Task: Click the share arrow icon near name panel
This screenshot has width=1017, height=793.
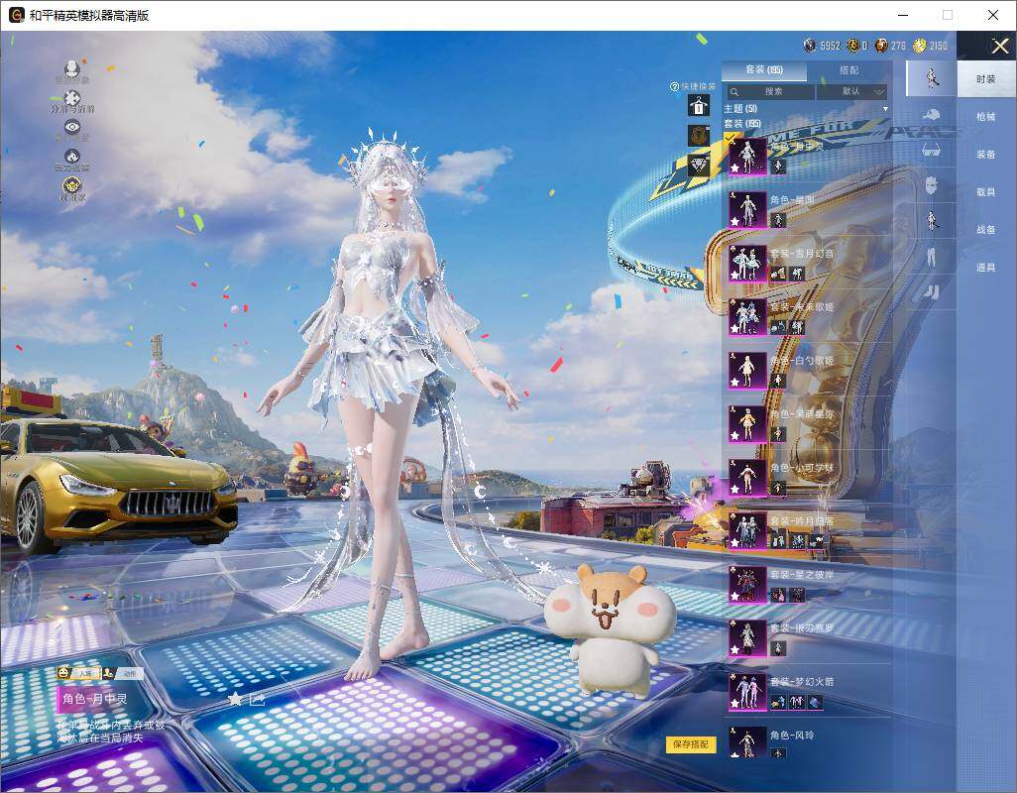Action: (x=257, y=699)
